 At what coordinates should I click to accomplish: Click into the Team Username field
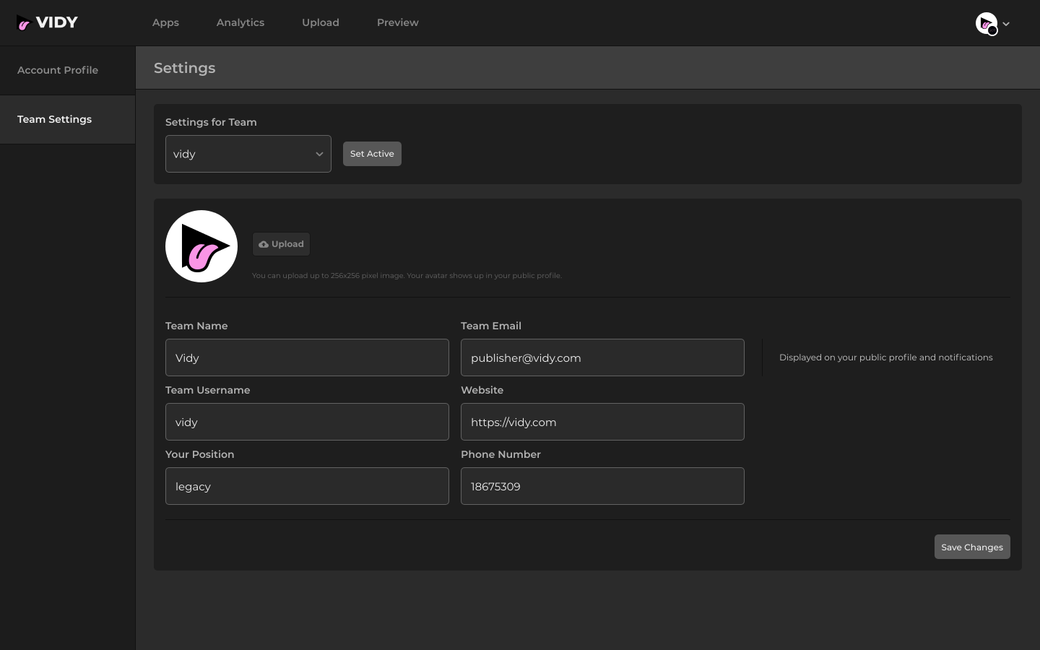point(307,422)
